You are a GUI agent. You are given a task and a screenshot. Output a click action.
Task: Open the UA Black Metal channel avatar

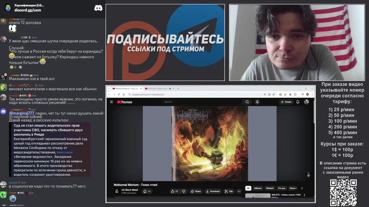[x=117, y=191]
